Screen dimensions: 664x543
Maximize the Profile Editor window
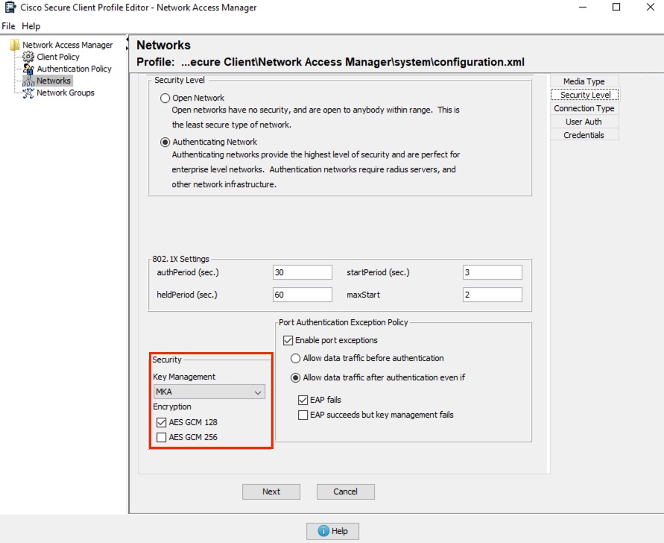[616, 7]
